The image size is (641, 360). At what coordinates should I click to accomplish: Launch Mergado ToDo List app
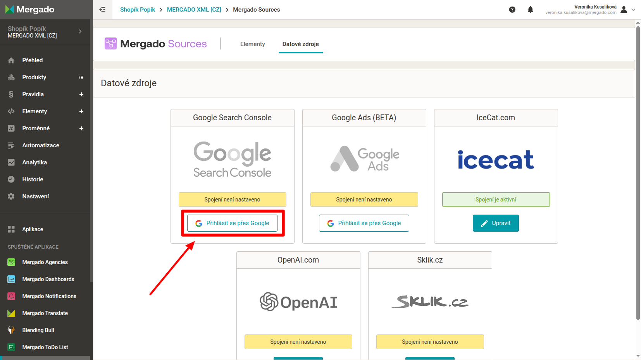point(45,347)
